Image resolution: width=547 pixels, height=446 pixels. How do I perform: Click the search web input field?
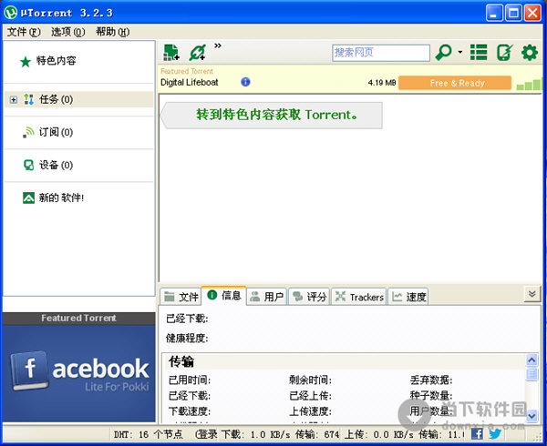coord(380,53)
